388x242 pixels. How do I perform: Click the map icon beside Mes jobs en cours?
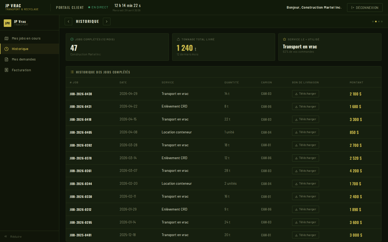pyautogui.click(x=6, y=38)
